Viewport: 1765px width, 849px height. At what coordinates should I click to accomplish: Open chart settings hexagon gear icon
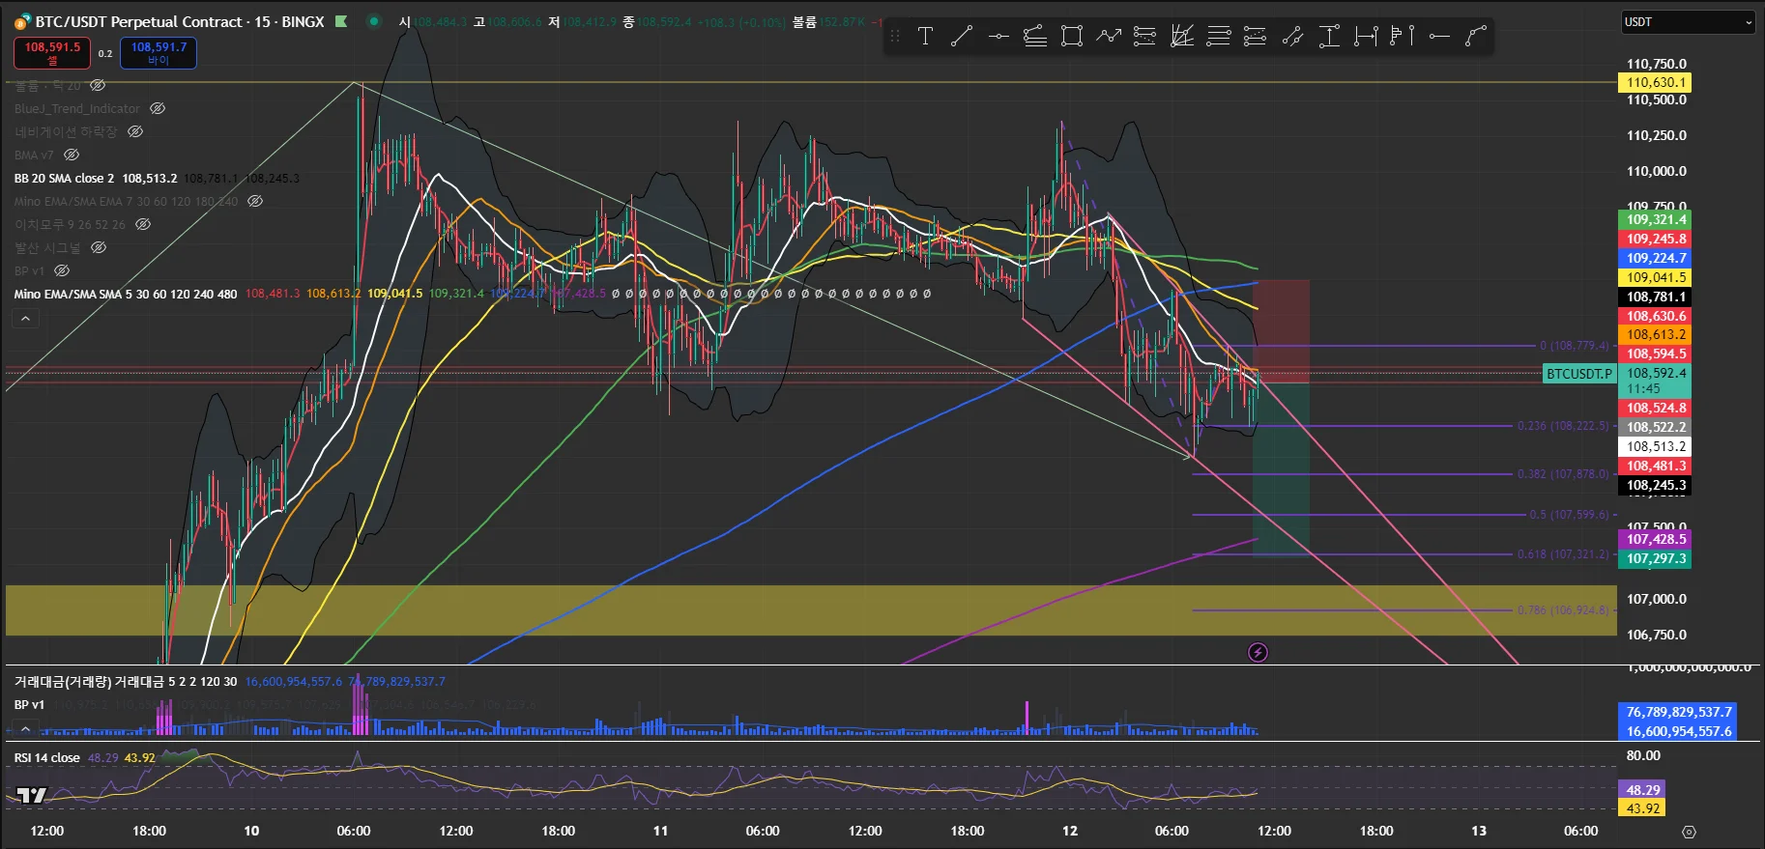point(1689,832)
